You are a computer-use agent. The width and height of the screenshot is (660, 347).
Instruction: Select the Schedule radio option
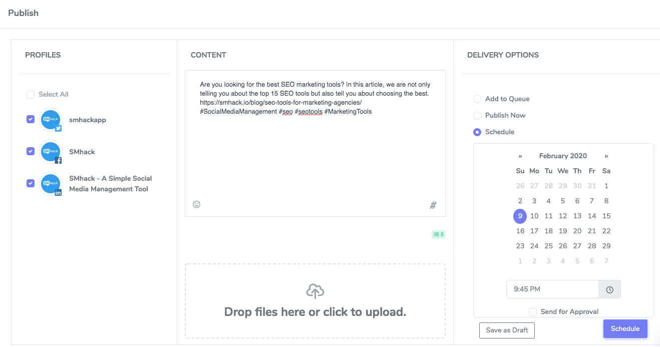477,132
